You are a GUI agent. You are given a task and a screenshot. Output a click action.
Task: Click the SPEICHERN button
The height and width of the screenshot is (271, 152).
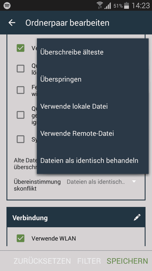127,261
